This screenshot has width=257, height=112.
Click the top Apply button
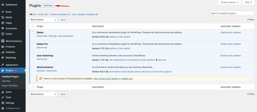(63, 20)
